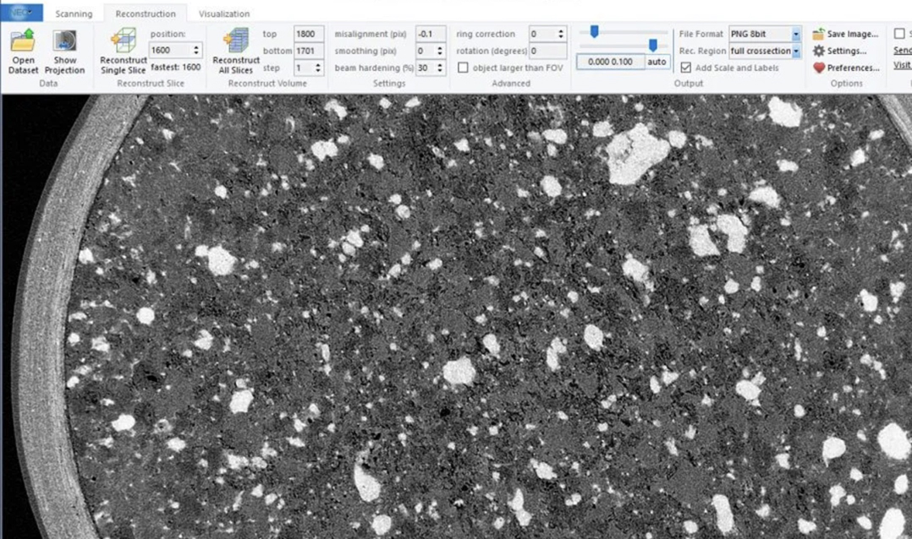Click the misalignment value field
This screenshot has width=912, height=539.
tap(431, 34)
